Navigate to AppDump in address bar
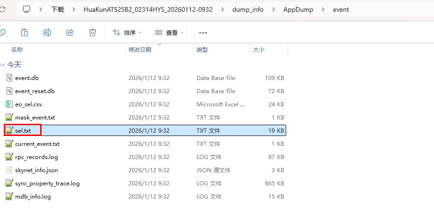 tap(298, 9)
